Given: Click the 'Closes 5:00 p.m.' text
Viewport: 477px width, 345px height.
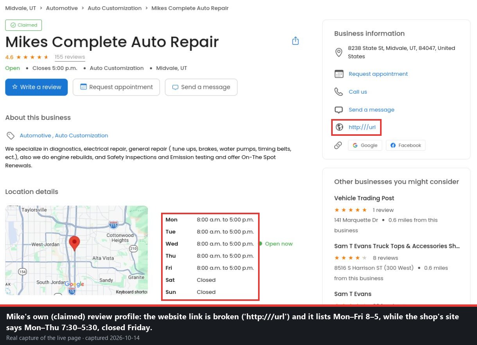Looking at the screenshot, I should [x=55, y=68].
